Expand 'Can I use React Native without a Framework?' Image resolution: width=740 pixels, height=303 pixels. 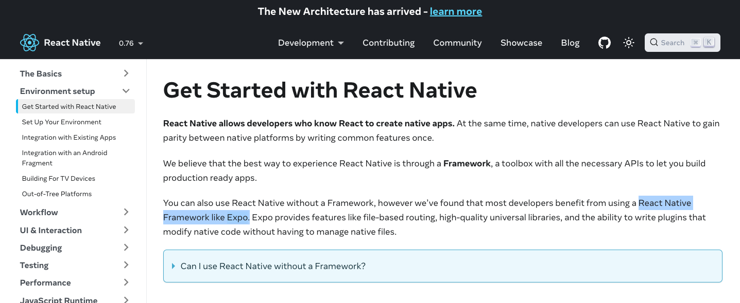click(x=442, y=266)
